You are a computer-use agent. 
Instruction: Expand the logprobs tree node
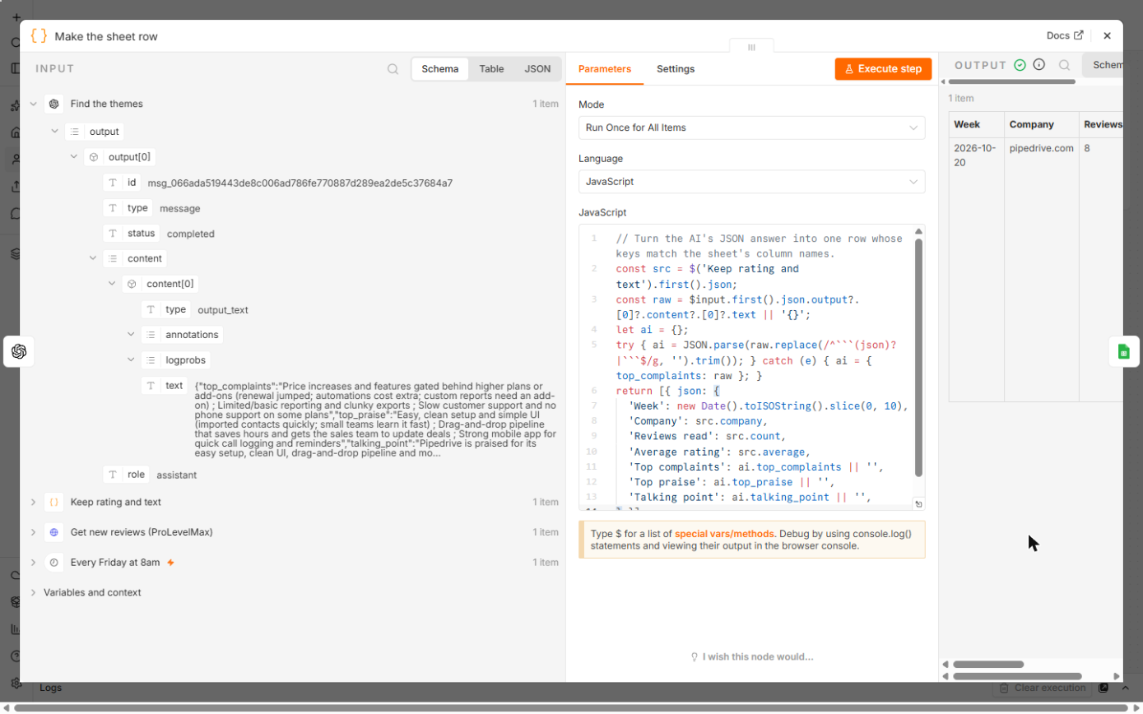[131, 359]
